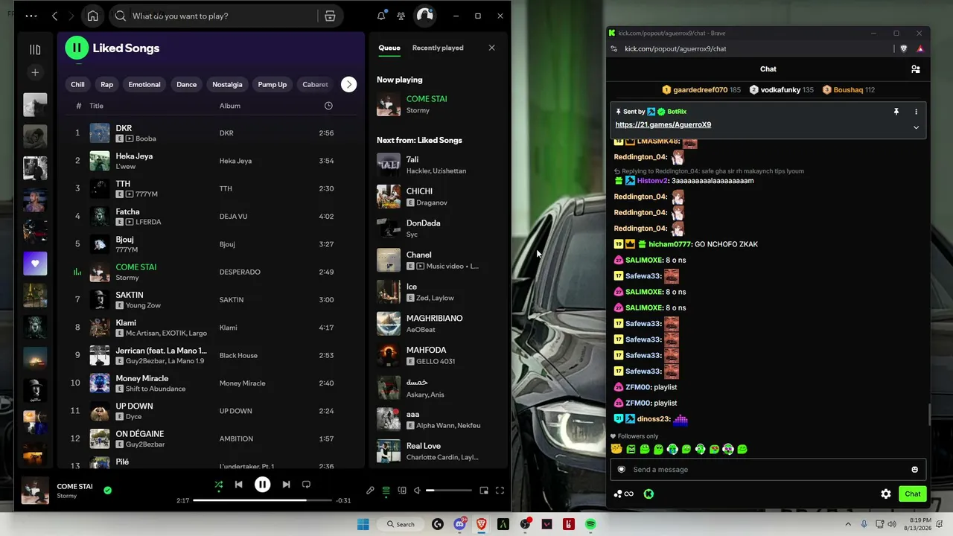Open the pinned message three-dot menu
The width and height of the screenshot is (953, 536).
(916, 112)
